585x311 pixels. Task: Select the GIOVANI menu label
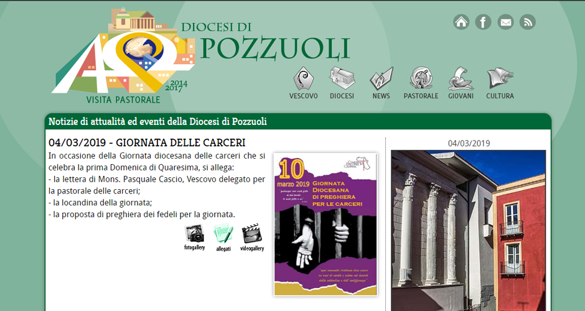pos(461,96)
